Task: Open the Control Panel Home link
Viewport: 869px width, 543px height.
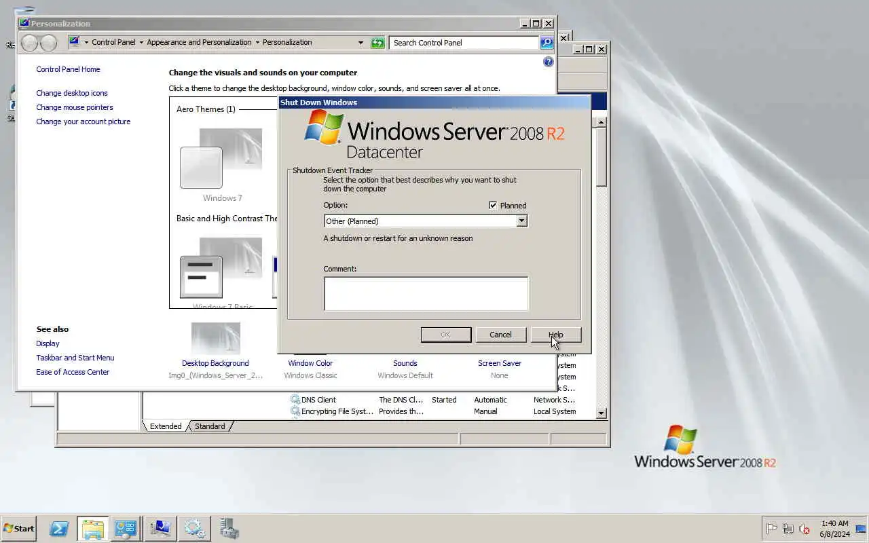Action: tap(68, 69)
